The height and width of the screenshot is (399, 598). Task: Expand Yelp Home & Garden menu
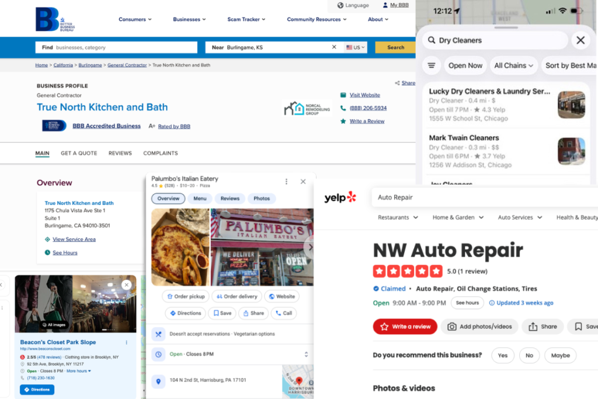click(x=458, y=217)
